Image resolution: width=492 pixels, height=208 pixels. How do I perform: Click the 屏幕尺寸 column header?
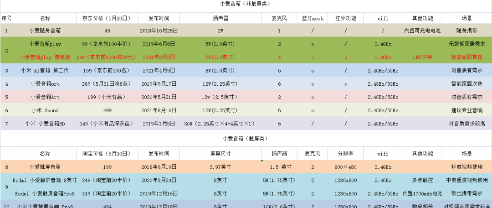pyautogui.click(x=220, y=154)
